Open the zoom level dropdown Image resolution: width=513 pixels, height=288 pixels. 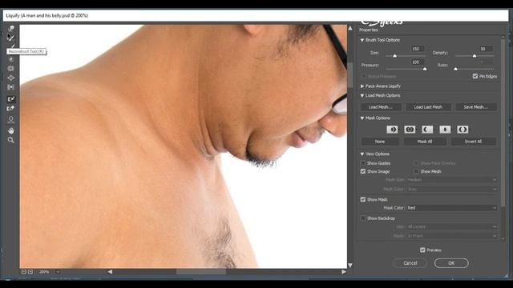58,272
